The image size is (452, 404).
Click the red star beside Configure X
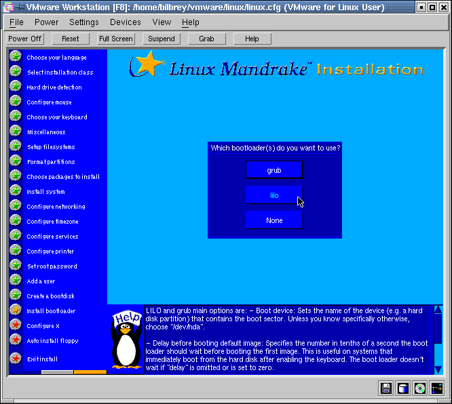pyautogui.click(x=15, y=325)
